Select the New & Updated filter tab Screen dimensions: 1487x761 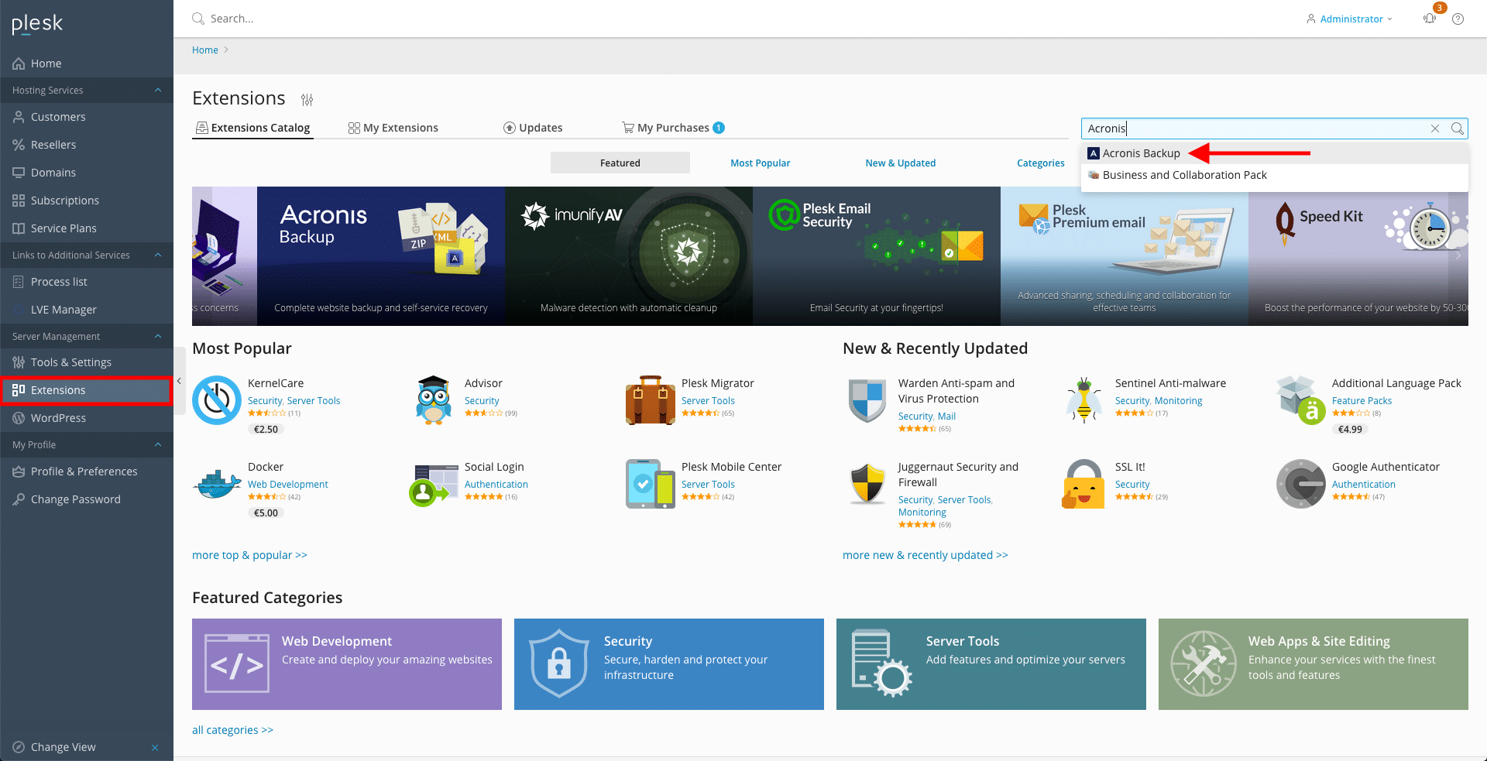[901, 163]
